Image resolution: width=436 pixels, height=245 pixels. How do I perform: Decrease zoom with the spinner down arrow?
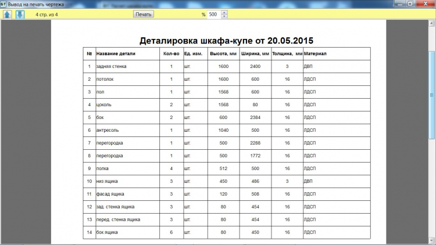pyautogui.click(x=224, y=16)
